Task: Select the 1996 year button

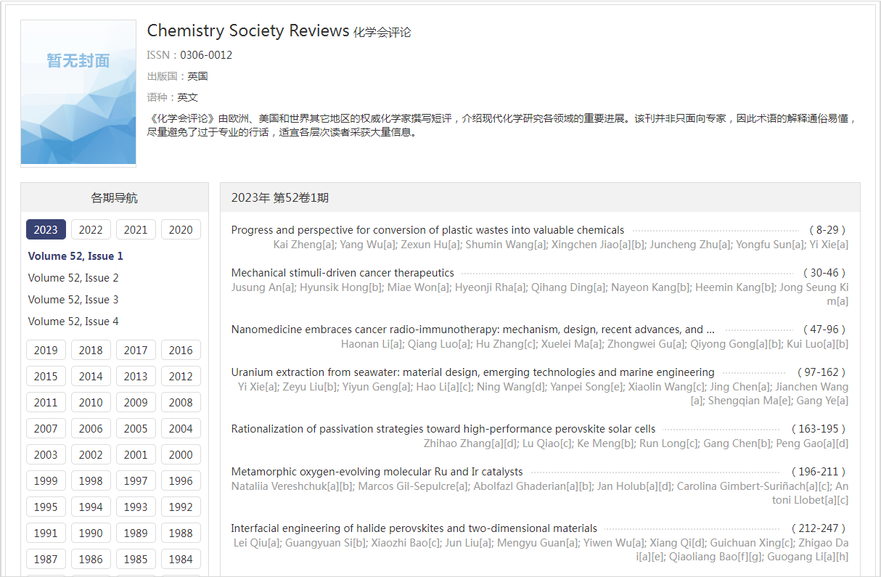Action: [x=181, y=480]
